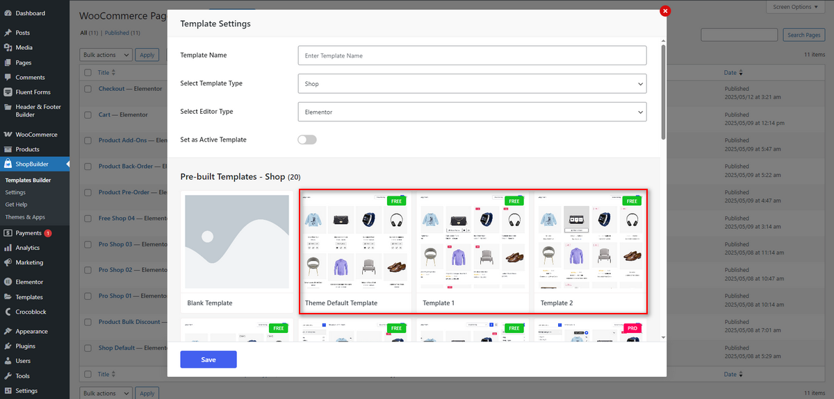834x399 pixels.
Task: Open the bottom Bulk actions dropdown
Action: point(106,393)
